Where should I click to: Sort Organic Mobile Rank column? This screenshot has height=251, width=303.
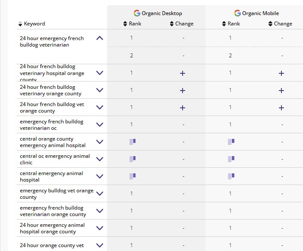(x=231, y=24)
